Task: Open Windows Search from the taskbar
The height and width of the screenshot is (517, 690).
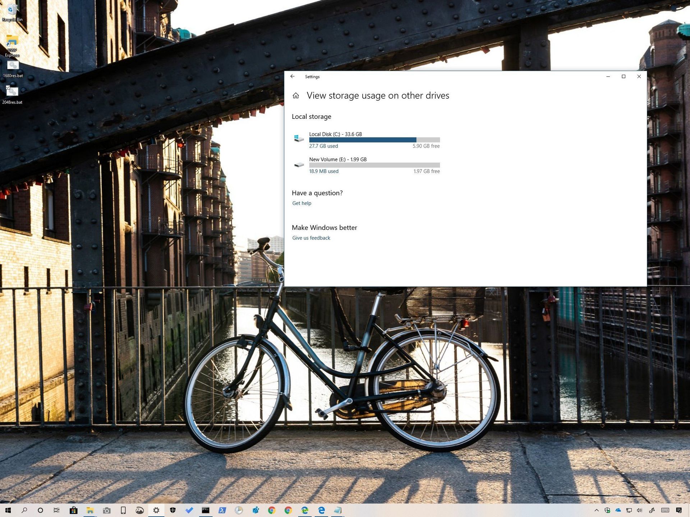Action: pyautogui.click(x=24, y=510)
